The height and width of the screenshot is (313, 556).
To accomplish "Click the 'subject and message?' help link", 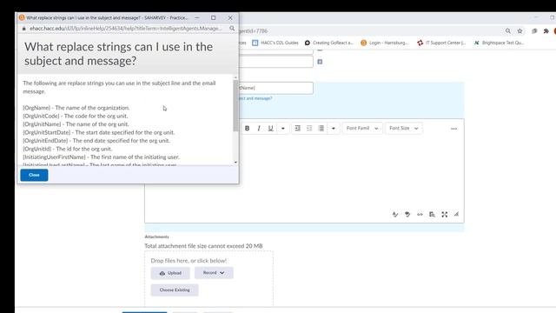I will [255, 98].
